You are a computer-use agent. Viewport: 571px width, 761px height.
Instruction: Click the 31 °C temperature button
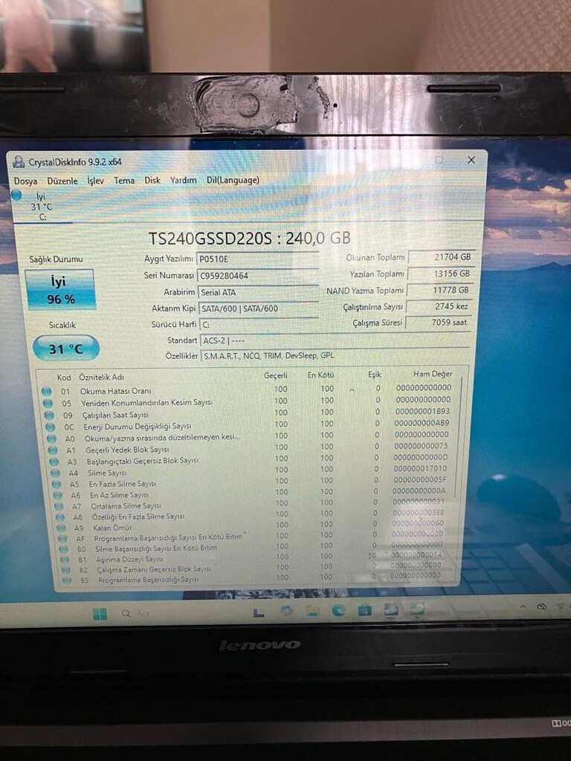coord(66,349)
